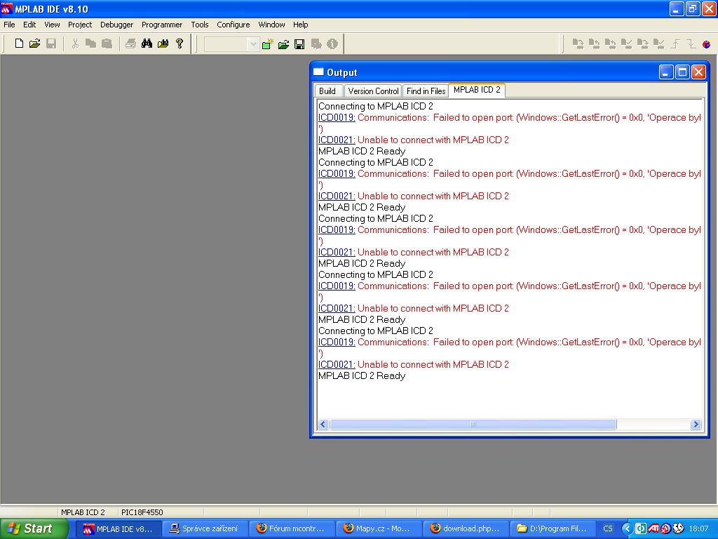Click Reset and Connect to ICD icon
This screenshot has width=718, height=539.
tap(707, 44)
